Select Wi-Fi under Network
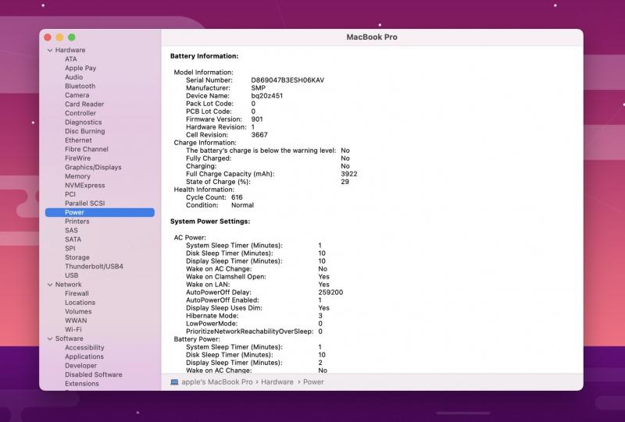The height and width of the screenshot is (422, 625). tap(73, 330)
